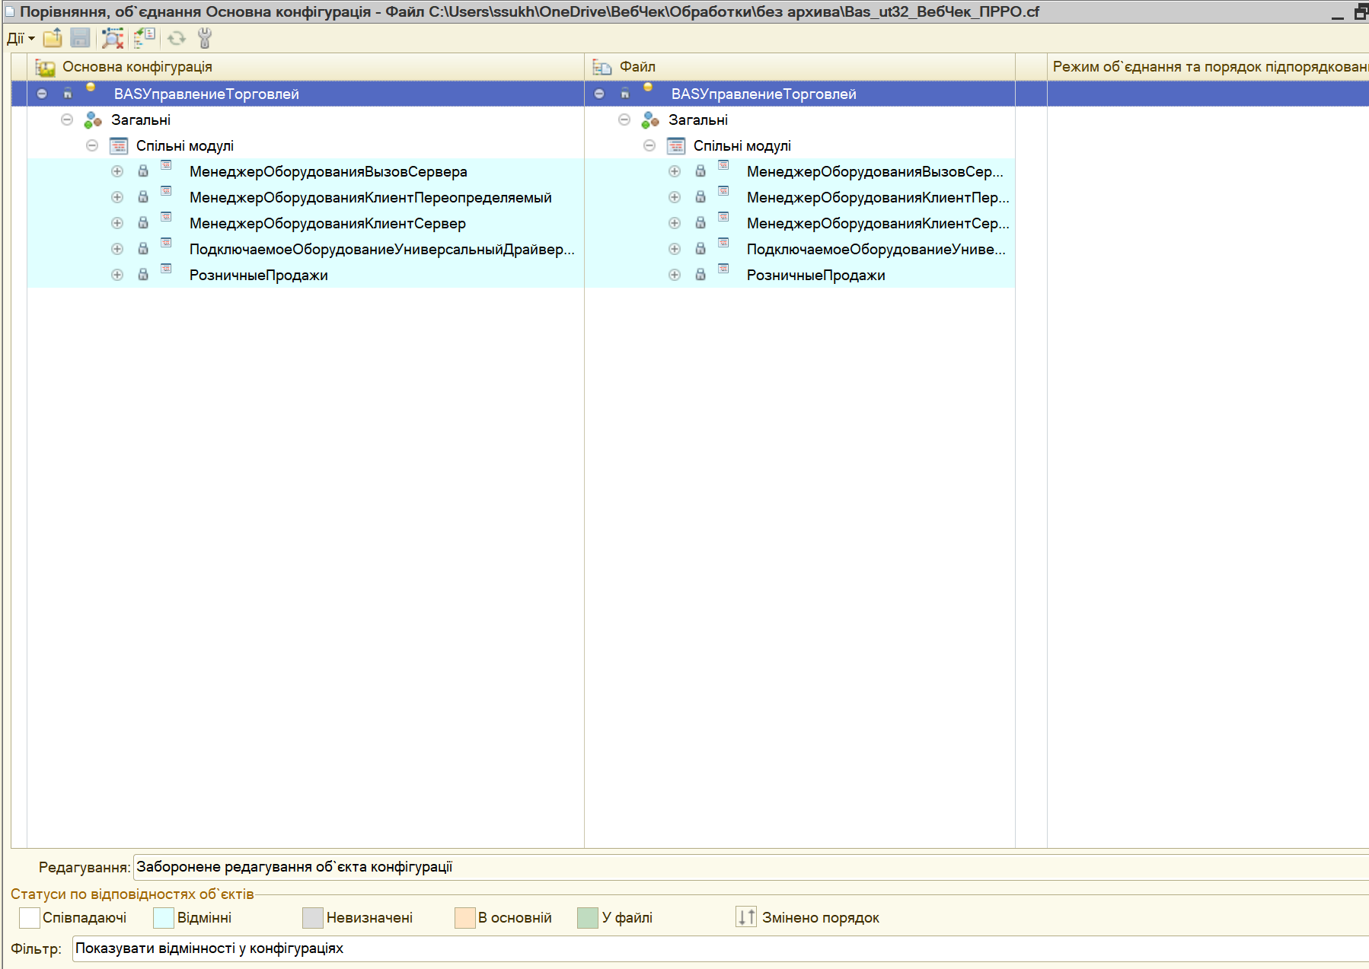Screen dimensions: 1369x969
Task: Click Загальні icon in main configuration
Action: [93, 120]
